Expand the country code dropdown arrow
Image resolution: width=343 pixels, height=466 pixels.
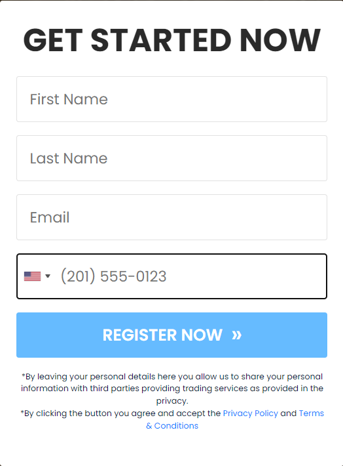(48, 276)
